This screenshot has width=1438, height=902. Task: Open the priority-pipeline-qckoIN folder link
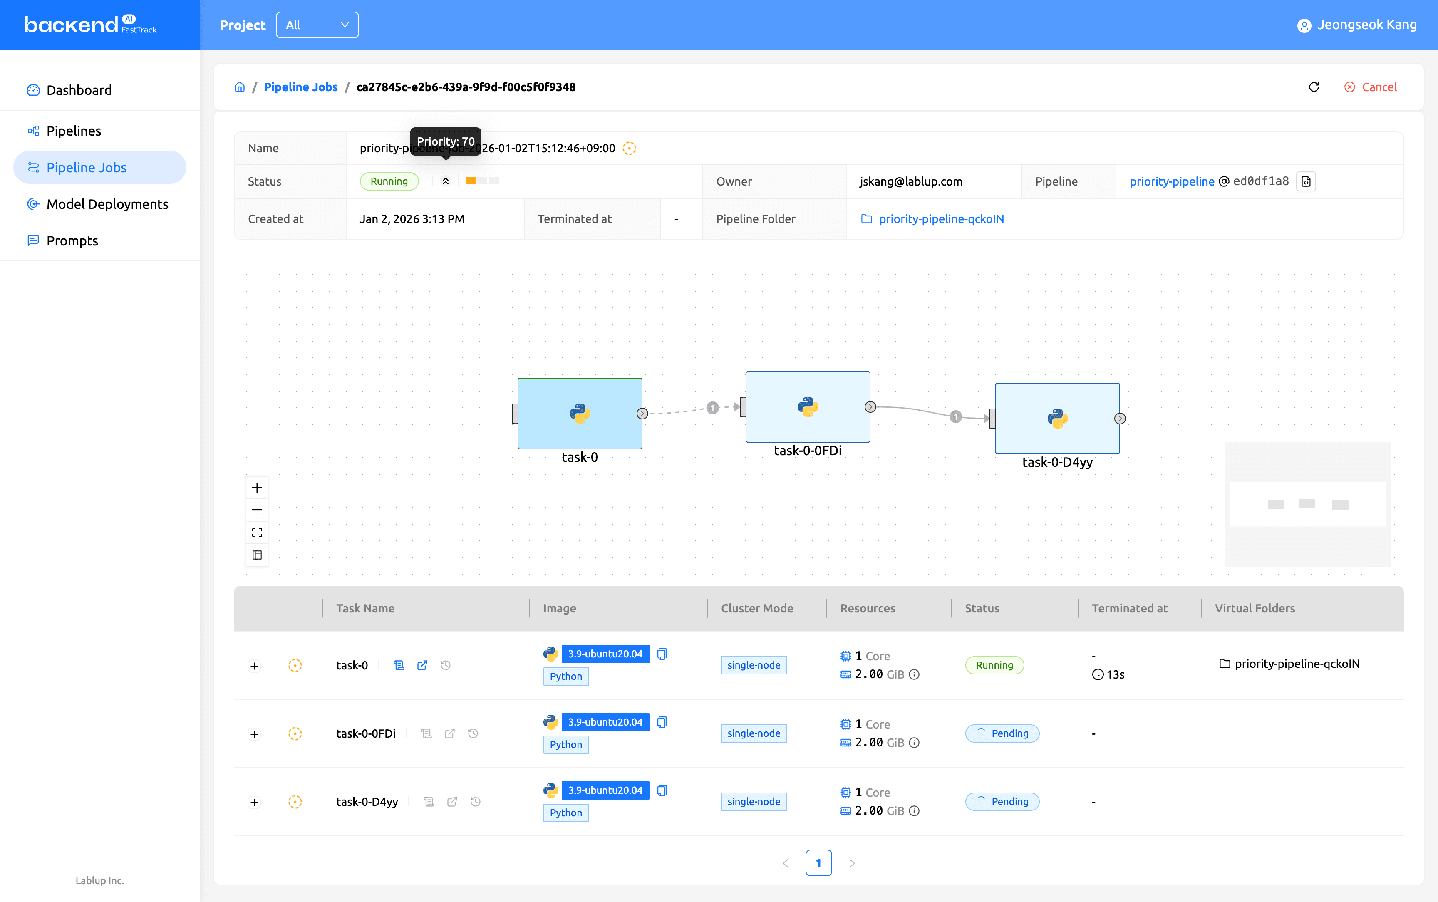coord(941,219)
